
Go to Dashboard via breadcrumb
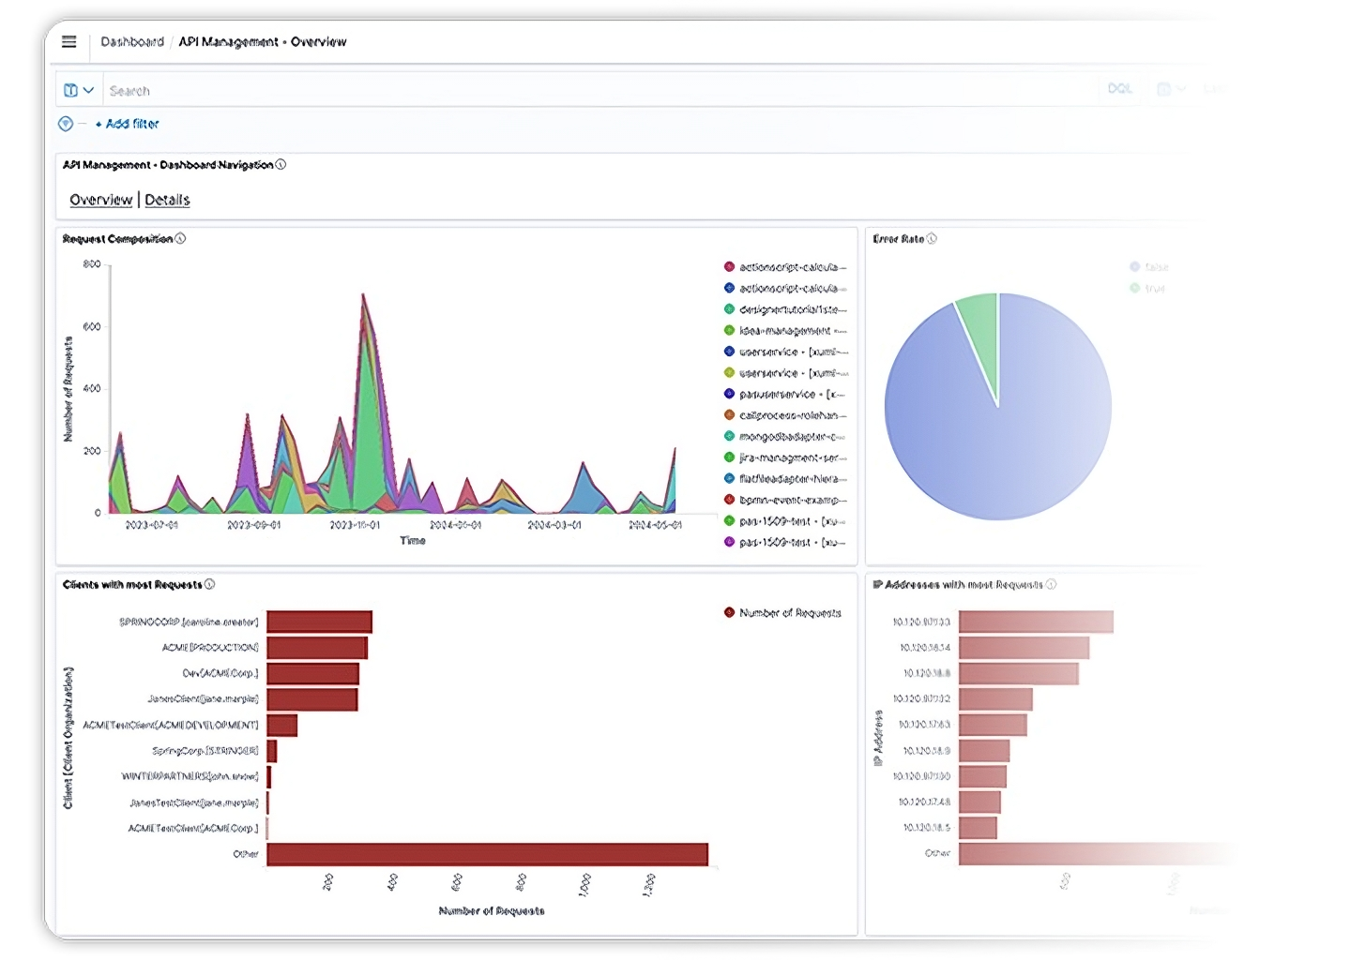131,42
